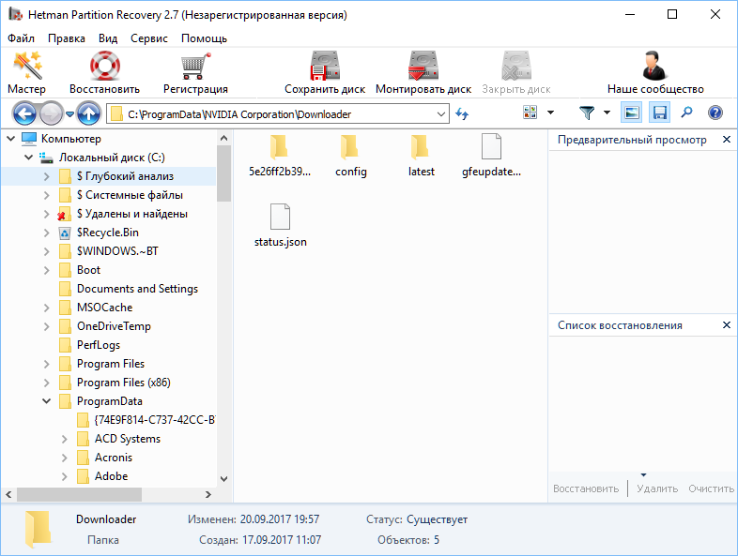The height and width of the screenshot is (556, 738).
Task: Select the config folder
Action: tap(350, 155)
